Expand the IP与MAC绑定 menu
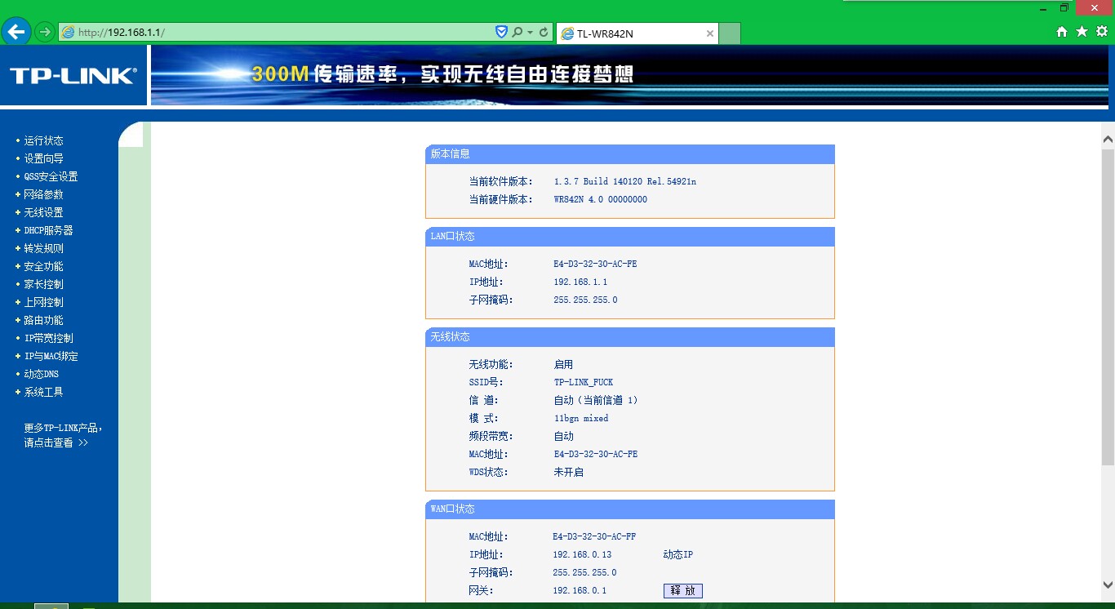Screen dimensions: 1115x609 coord(51,356)
